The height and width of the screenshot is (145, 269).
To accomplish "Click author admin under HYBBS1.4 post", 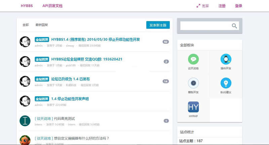I will [39, 46].
